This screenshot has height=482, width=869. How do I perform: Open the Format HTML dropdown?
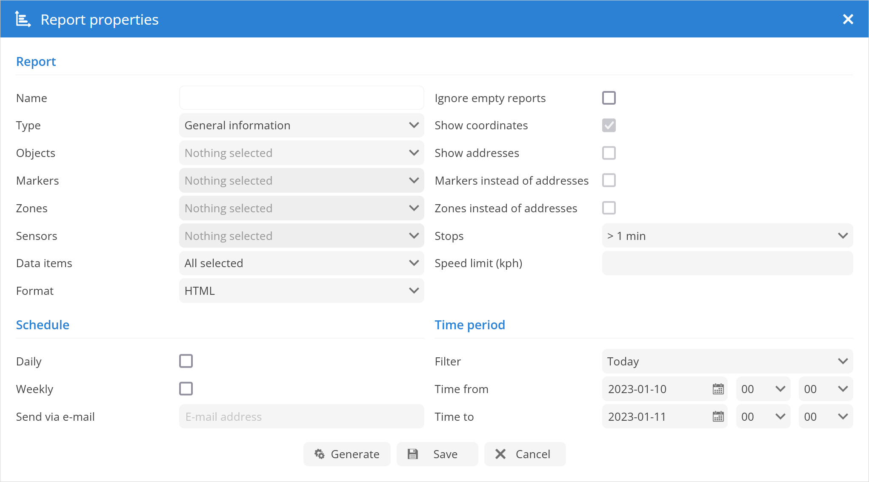[301, 291]
